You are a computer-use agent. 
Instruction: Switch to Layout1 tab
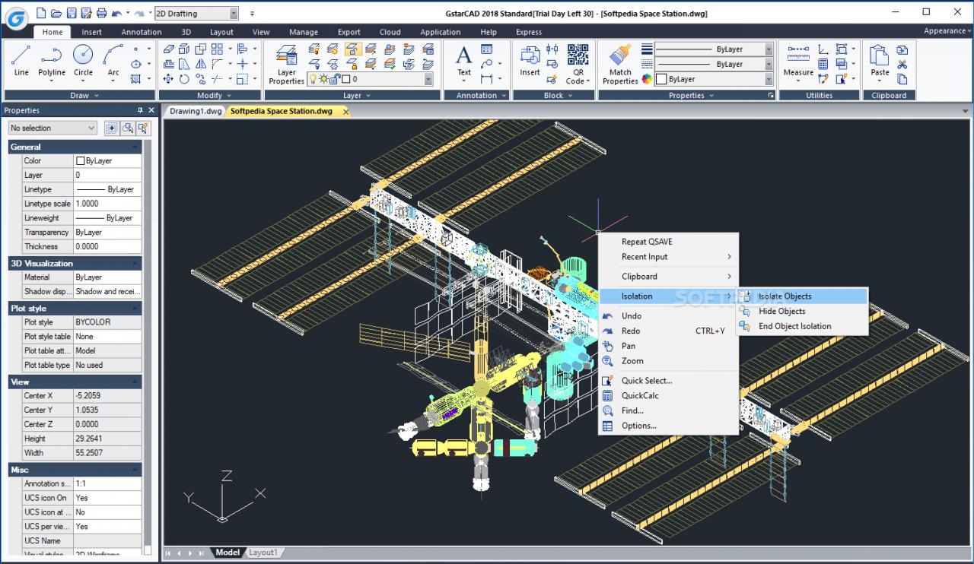point(263,553)
